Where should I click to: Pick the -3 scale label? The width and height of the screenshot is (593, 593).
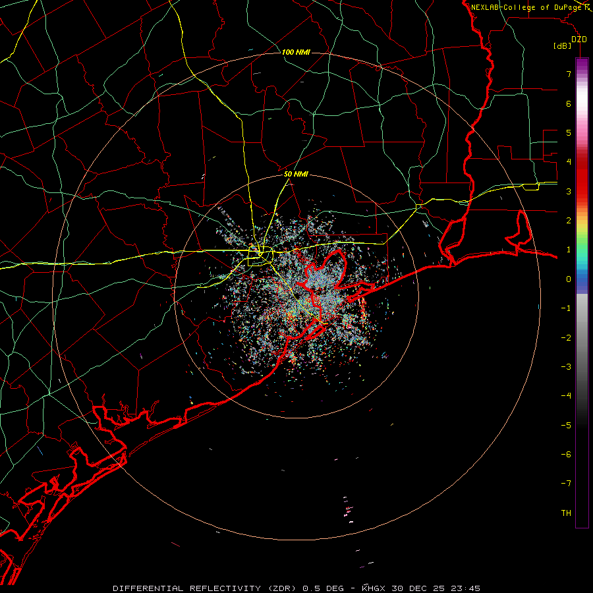[566, 367]
